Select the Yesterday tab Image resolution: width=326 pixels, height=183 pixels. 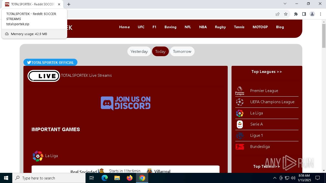(x=139, y=51)
